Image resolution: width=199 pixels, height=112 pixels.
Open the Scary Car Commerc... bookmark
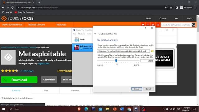tap(25, 12)
